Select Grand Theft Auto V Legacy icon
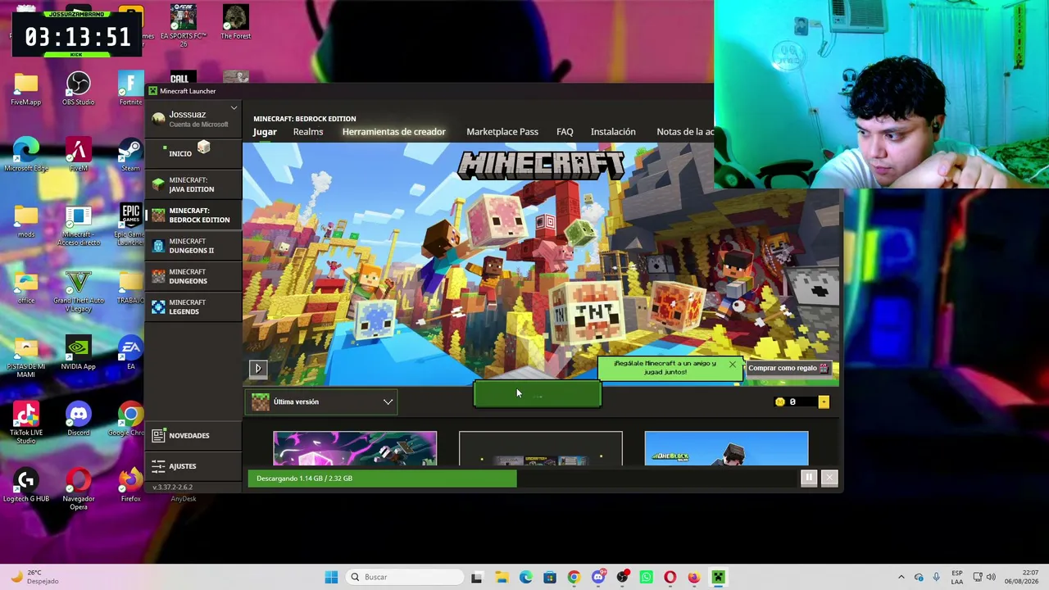The image size is (1049, 590). (78, 292)
